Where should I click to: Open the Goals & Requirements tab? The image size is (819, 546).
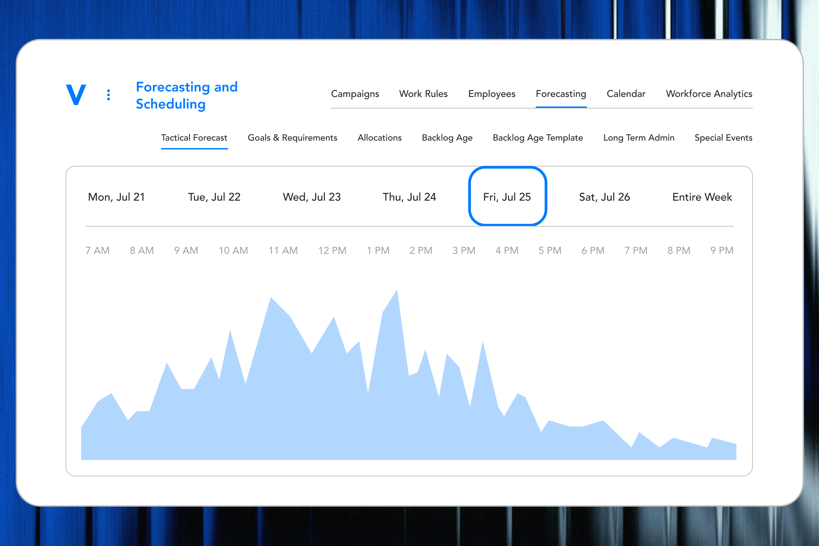(292, 138)
